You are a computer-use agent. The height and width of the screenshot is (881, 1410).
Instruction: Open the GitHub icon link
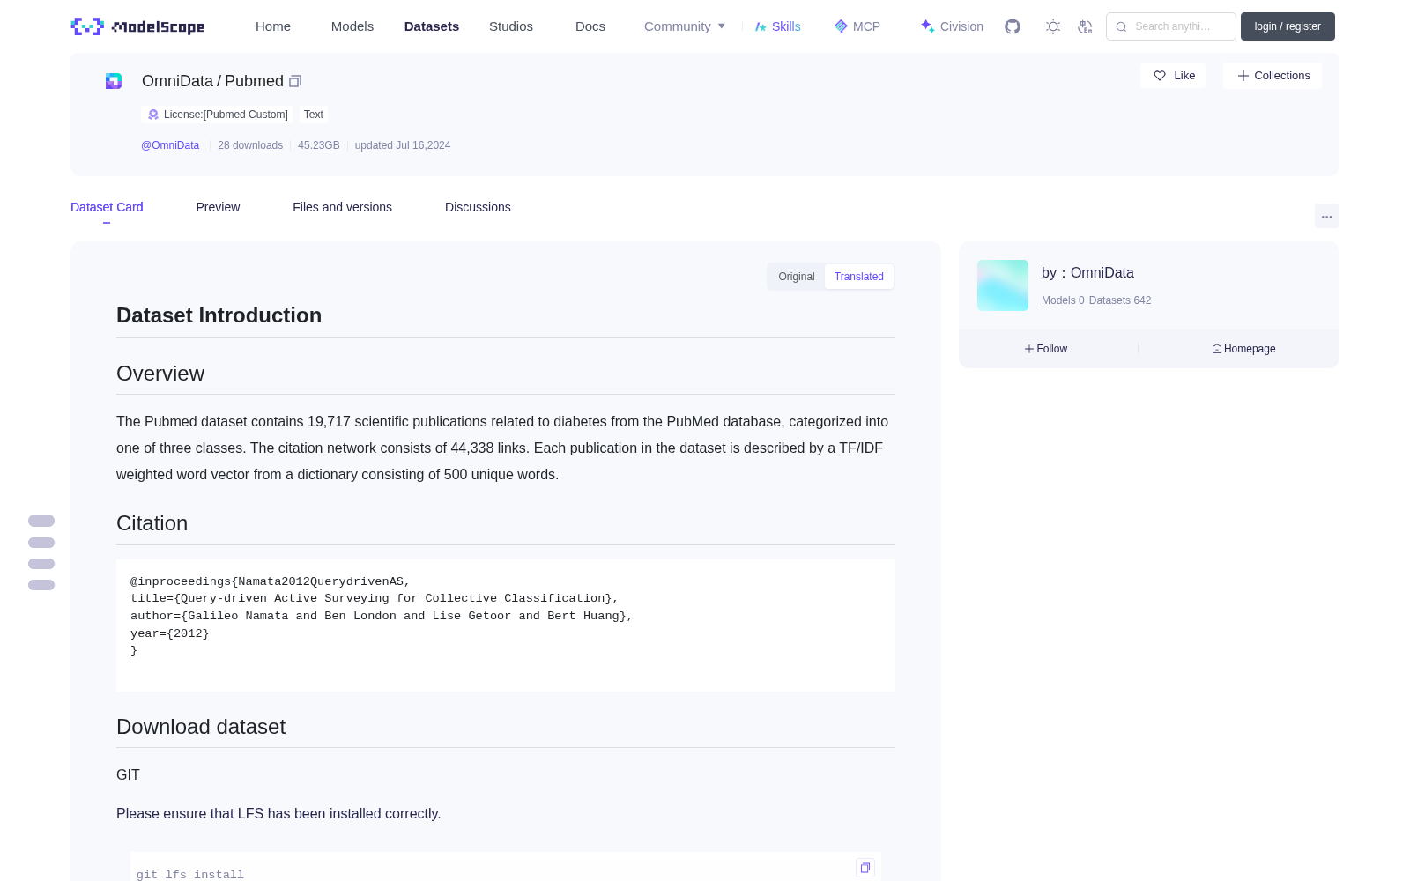(1013, 26)
